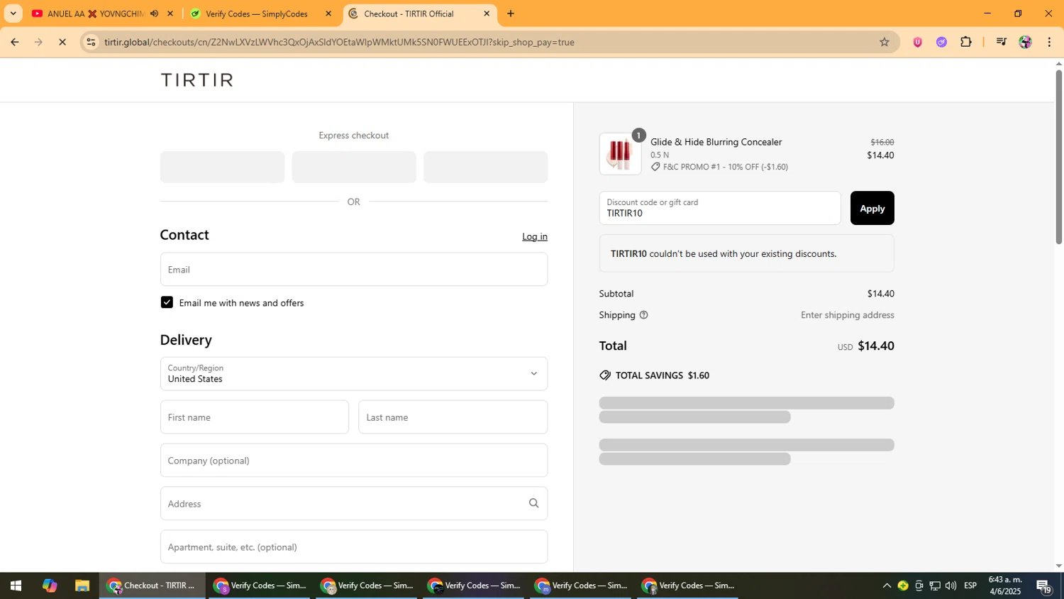The width and height of the screenshot is (1064, 599).
Task: Click Apartment, suite, etc. field
Action: pyautogui.click(x=354, y=546)
